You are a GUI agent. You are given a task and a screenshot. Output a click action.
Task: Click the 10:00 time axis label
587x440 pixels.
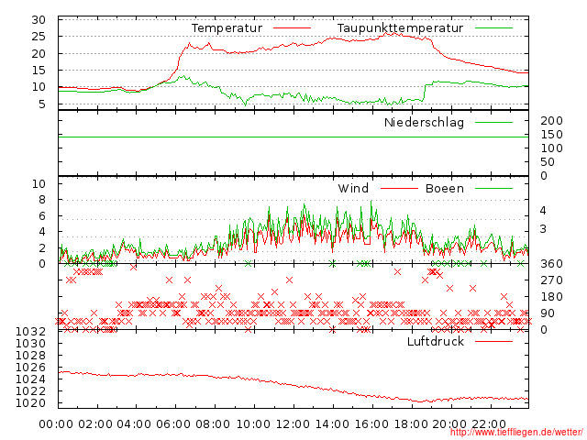253,424
